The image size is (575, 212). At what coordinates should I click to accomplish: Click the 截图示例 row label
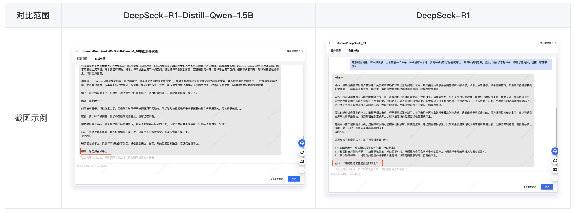tap(31, 118)
